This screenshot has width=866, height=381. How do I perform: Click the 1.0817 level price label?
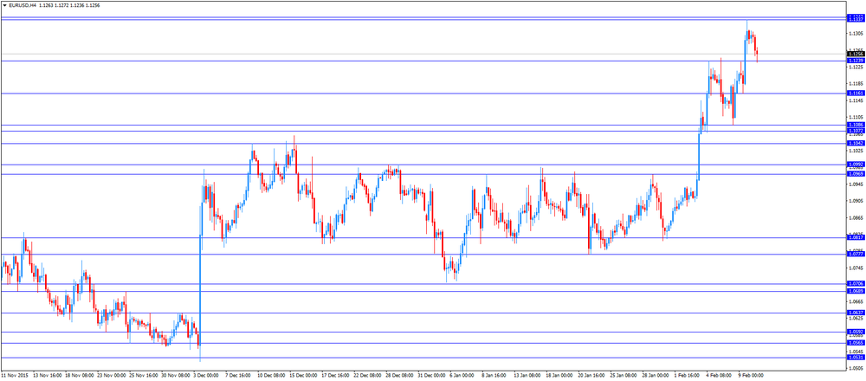[x=856, y=237]
